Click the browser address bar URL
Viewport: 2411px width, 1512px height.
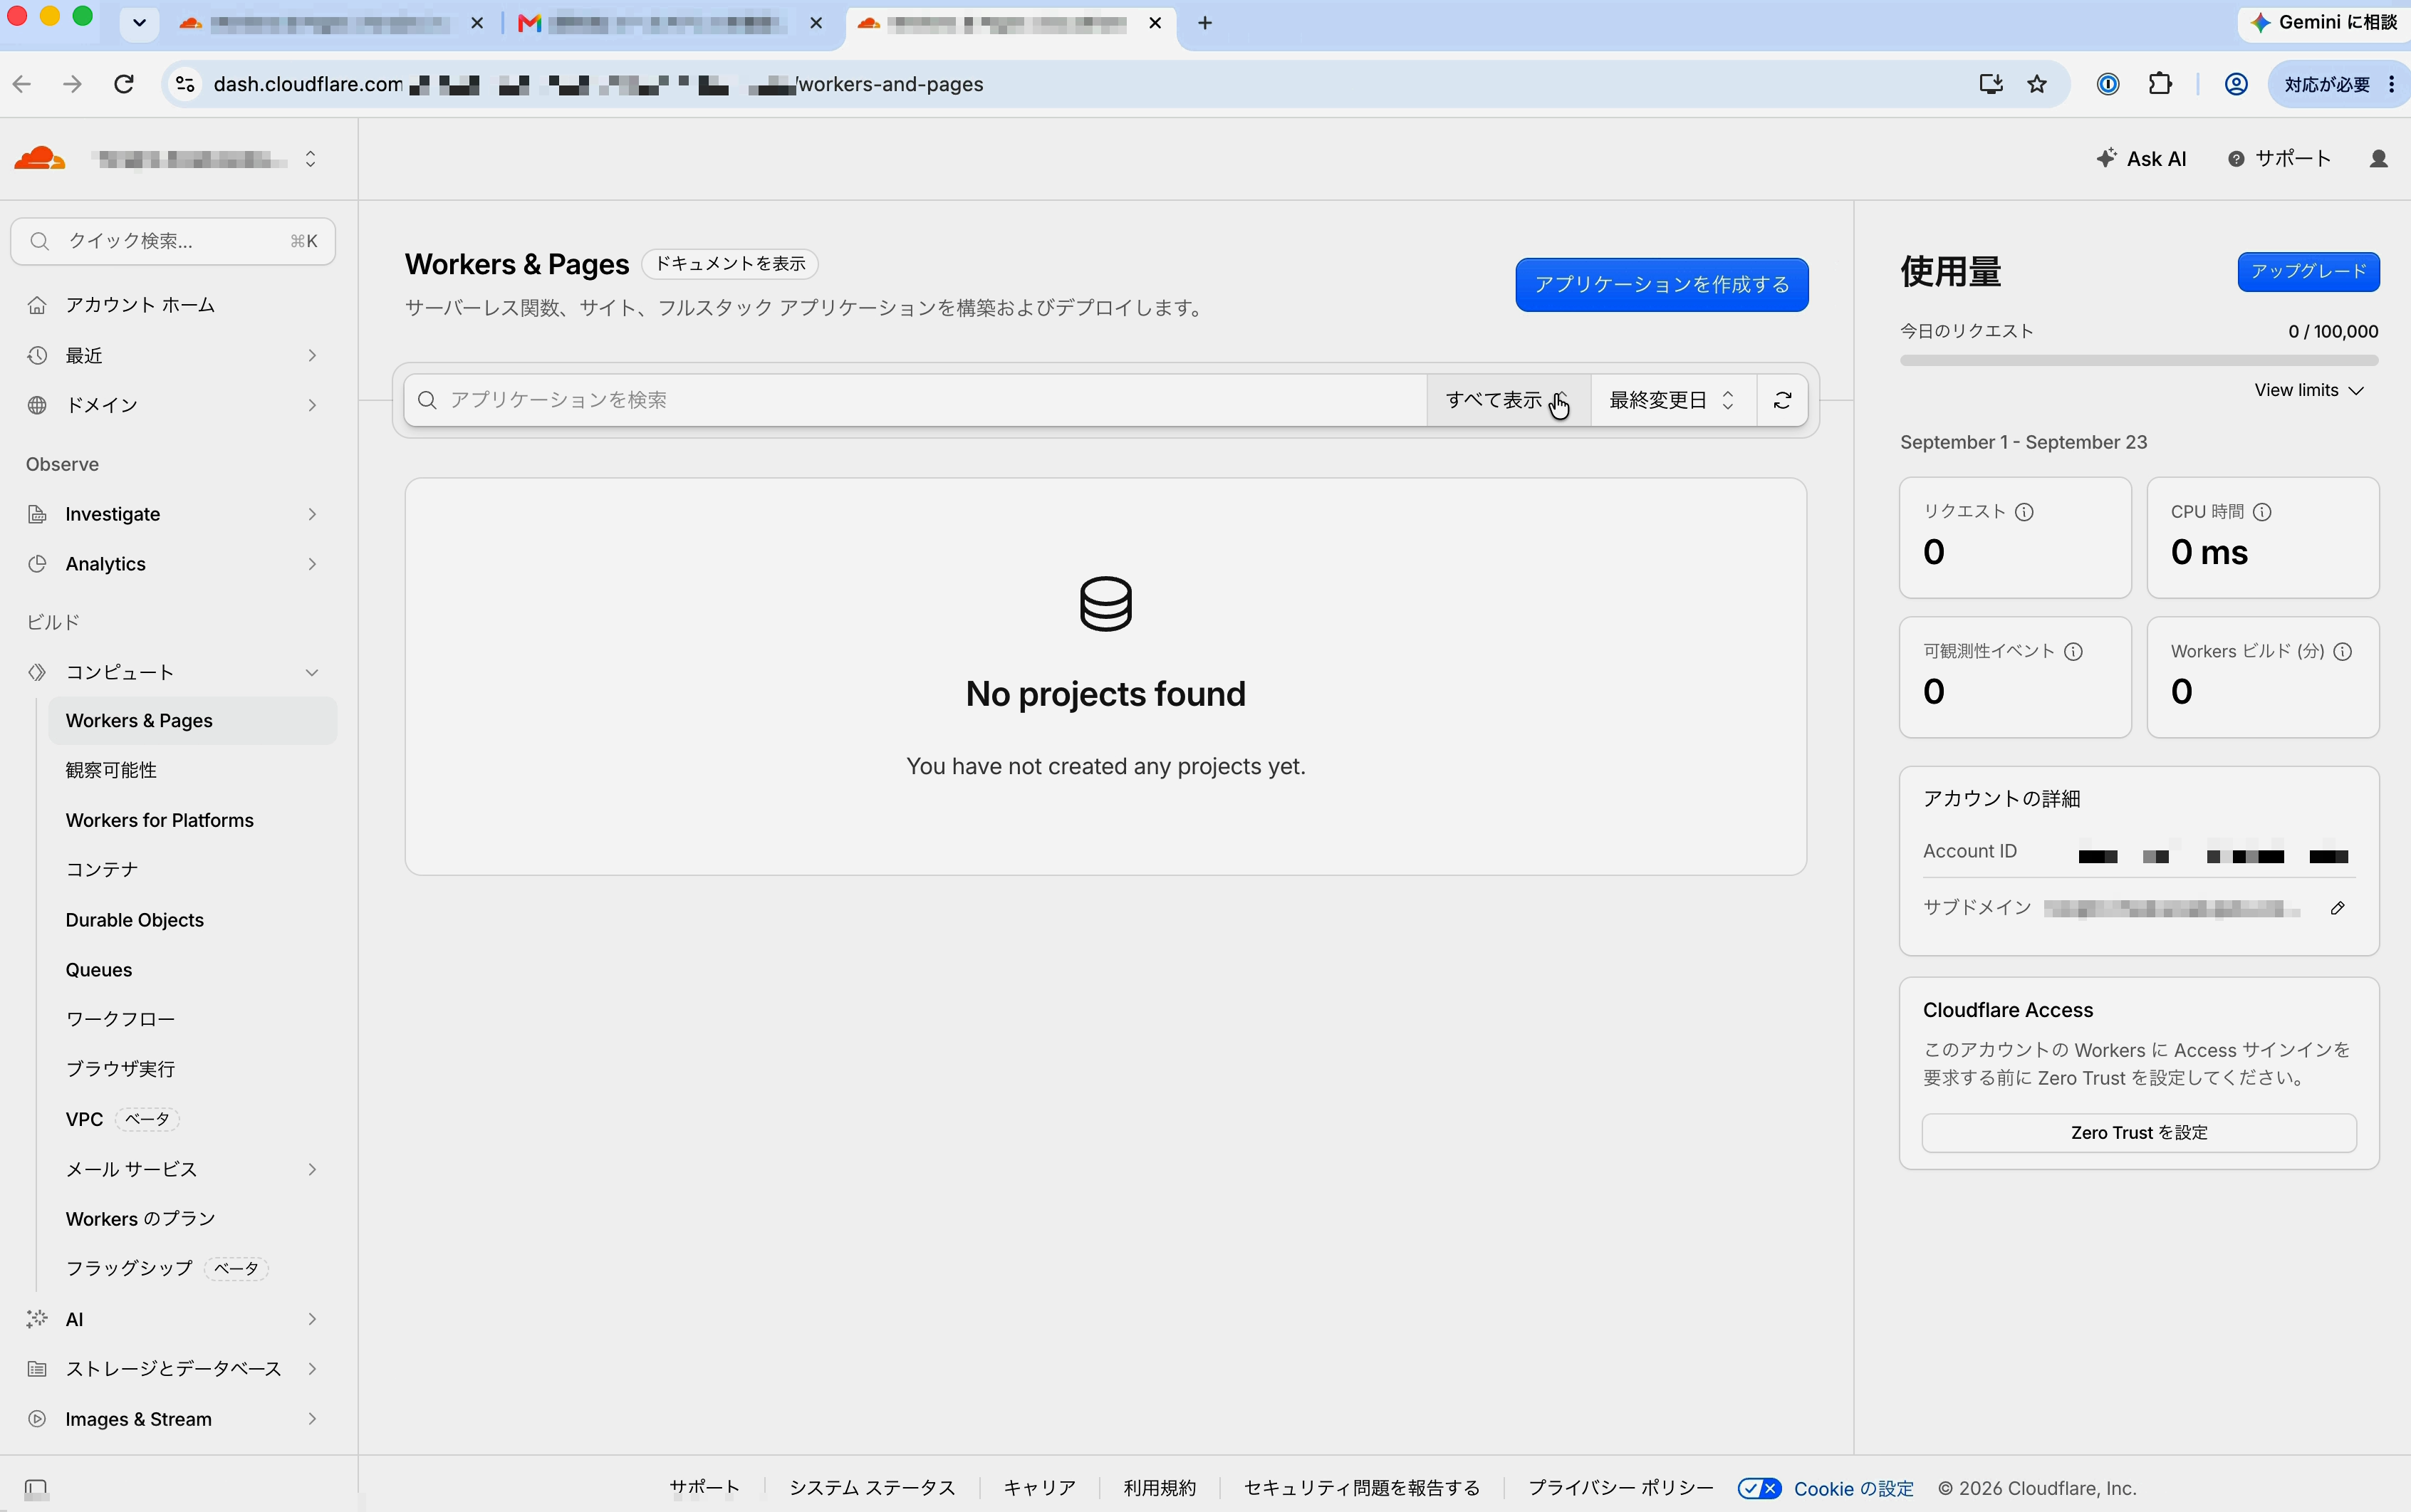click(x=598, y=84)
